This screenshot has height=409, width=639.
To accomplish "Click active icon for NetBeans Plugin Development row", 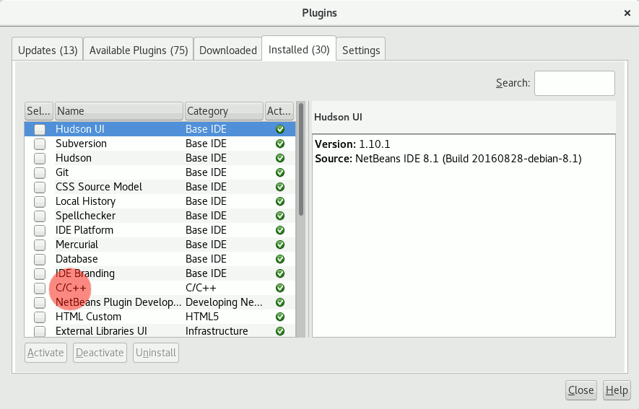I will (x=280, y=302).
